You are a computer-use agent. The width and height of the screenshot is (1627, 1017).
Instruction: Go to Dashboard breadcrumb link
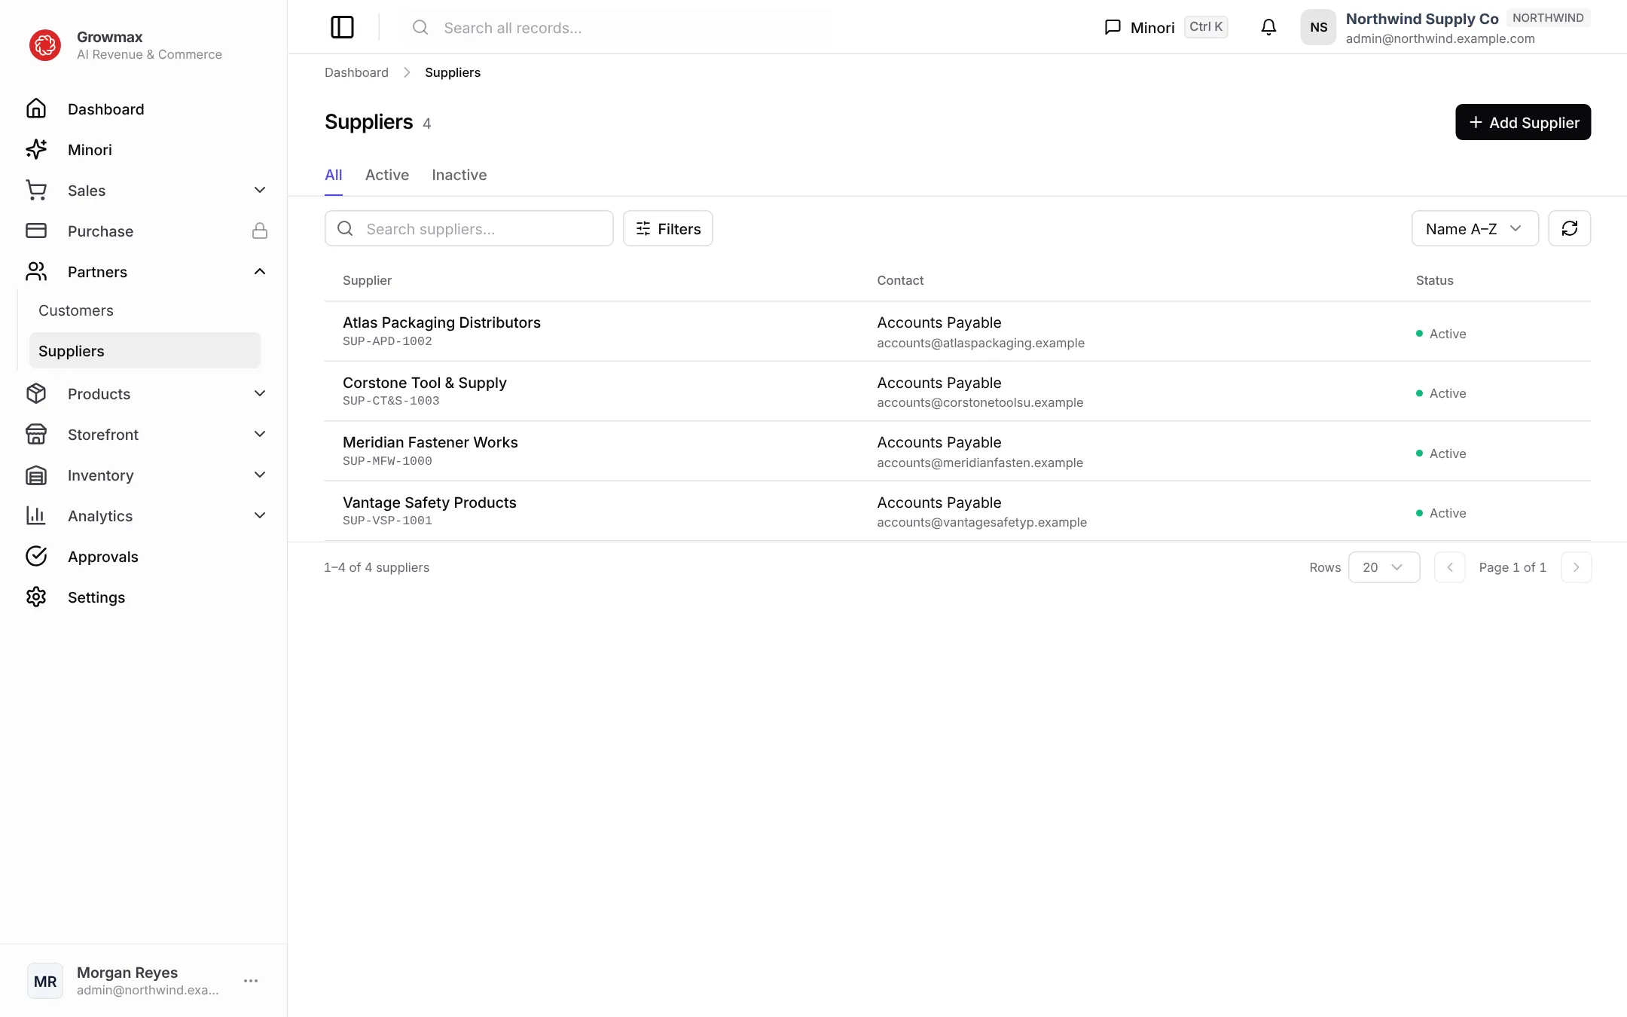[356, 72]
